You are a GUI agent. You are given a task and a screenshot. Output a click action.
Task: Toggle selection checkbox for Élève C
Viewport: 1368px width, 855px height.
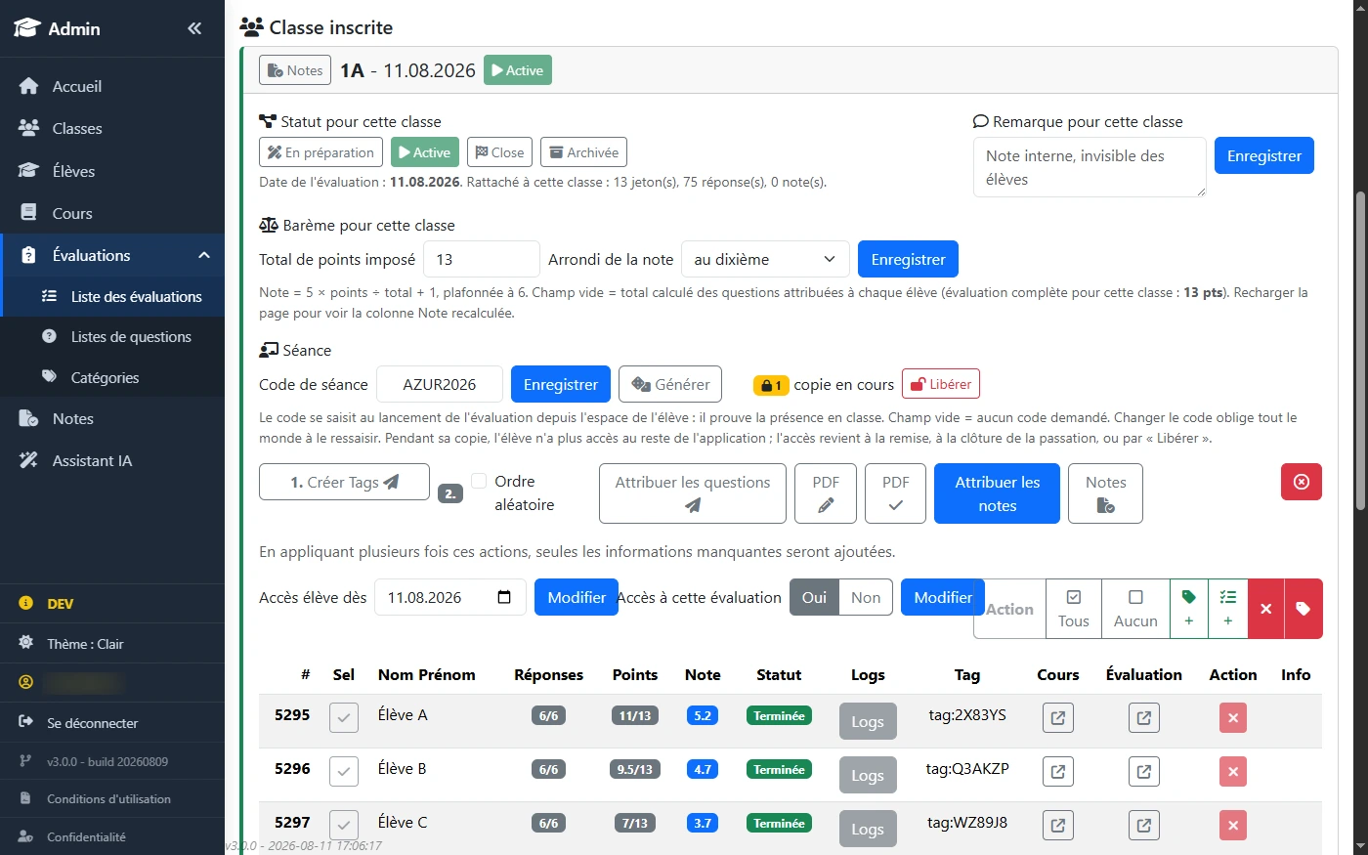344,826
